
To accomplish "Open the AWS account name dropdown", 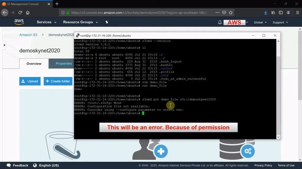I will [235, 23].
